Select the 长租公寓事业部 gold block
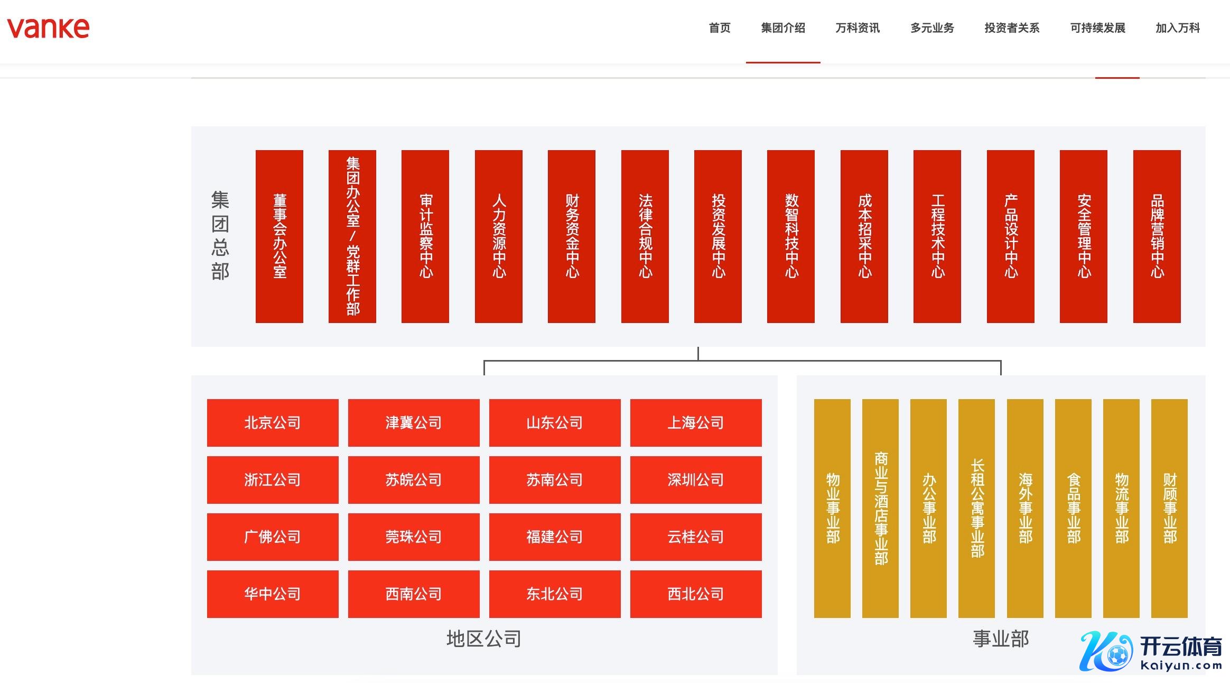The height and width of the screenshot is (683, 1230). pyautogui.click(x=976, y=508)
